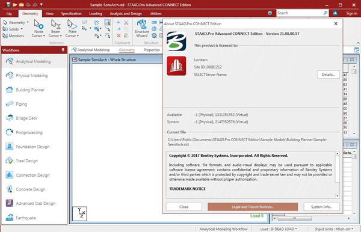Expand the Node Cursor dropdown arrow
The image size is (361, 232).
(44, 35)
